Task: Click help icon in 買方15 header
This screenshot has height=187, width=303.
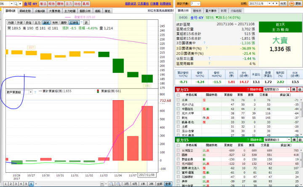Action: 248,89
